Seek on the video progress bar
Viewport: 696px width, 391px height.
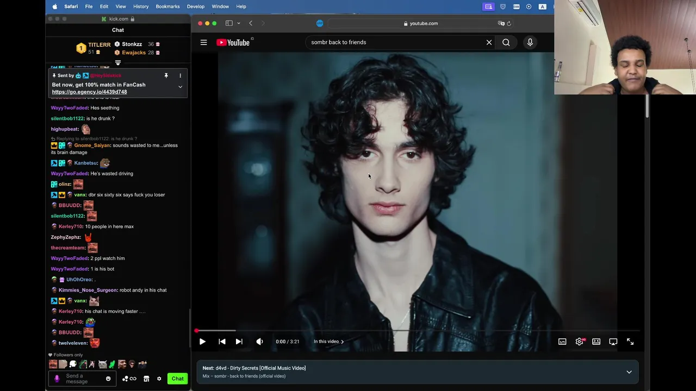click(418, 330)
